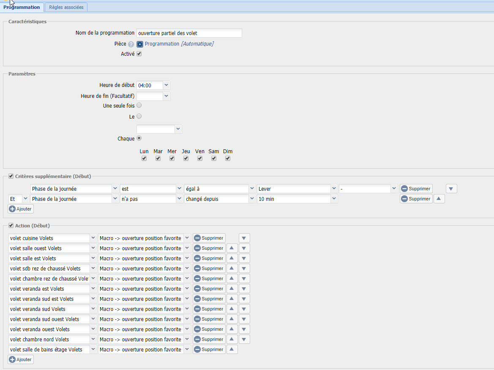Move volet salle ouest Volets action down
The width and height of the screenshot is (494, 370).
[x=244, y=248]
